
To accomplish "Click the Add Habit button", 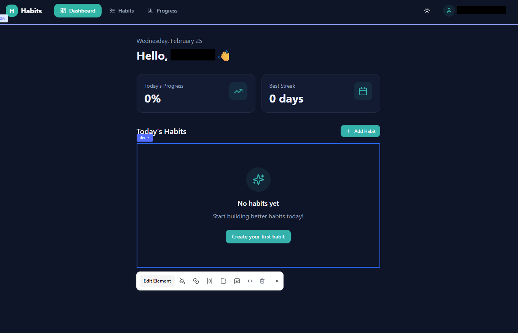I will (x=360, y=131).
